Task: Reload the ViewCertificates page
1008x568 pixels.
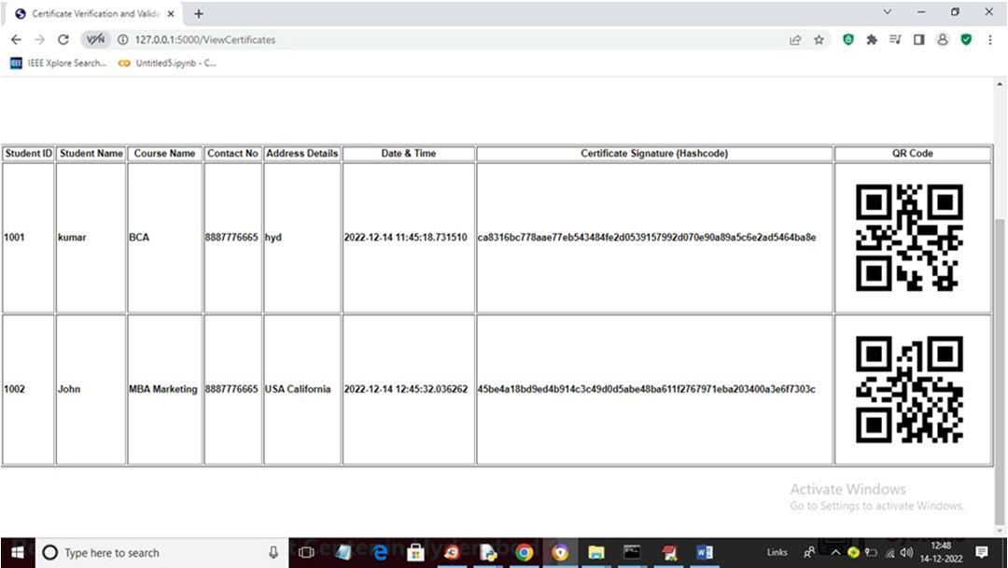Action: pyautogui.click(x=63, y=40)
